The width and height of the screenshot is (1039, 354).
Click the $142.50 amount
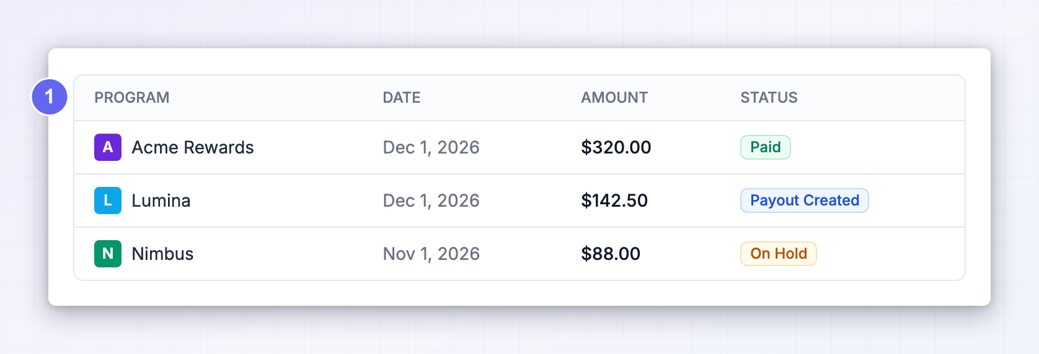614,201
